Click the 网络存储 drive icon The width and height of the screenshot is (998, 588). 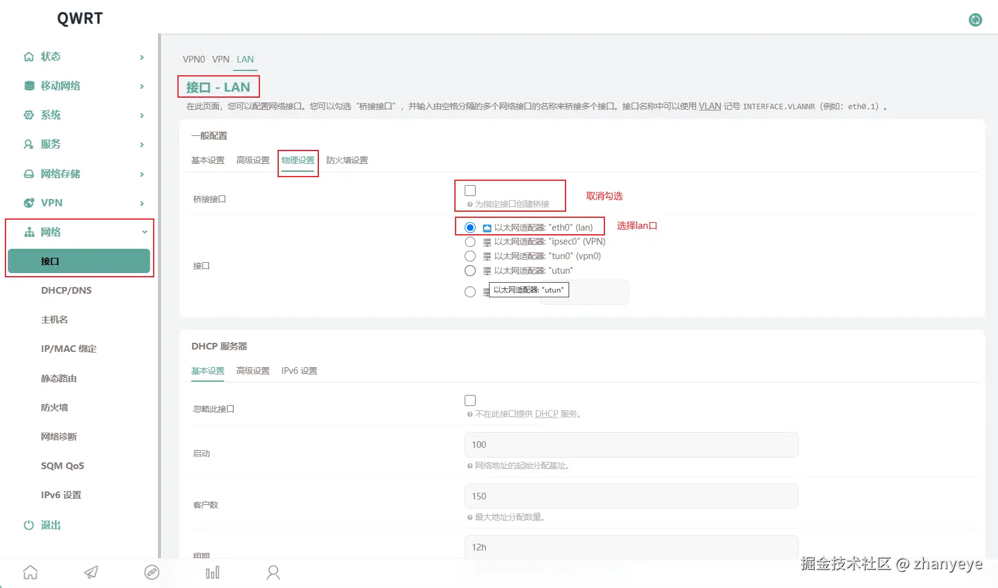coord(29,174)
